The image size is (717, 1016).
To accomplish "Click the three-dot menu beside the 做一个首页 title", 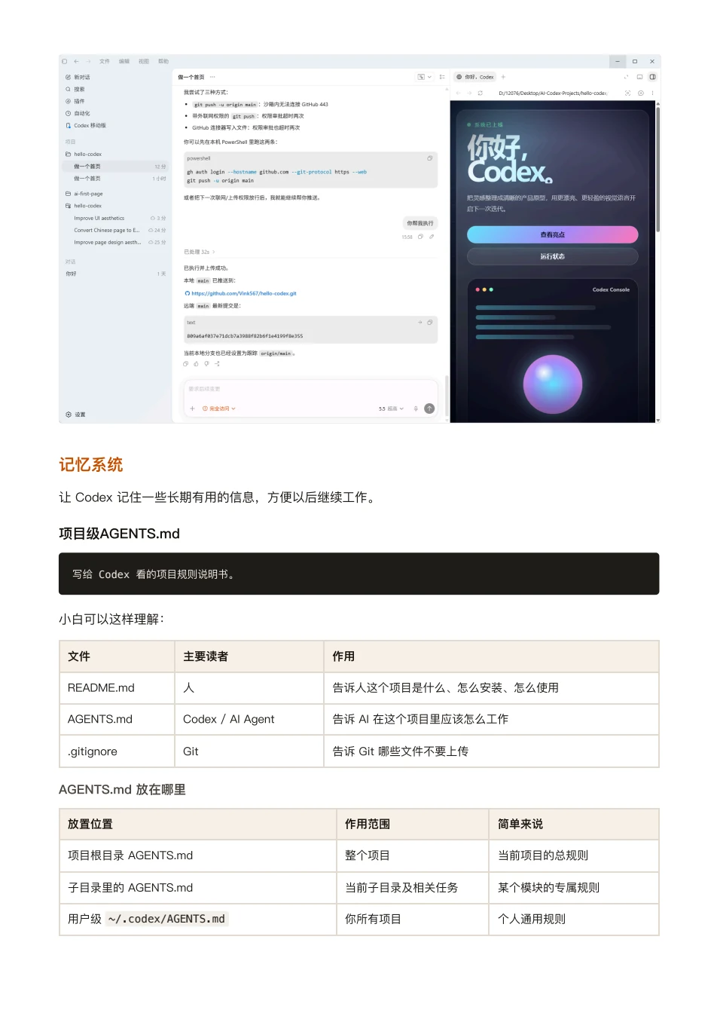I will pos(212,77).
